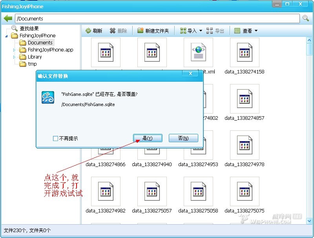Viewport: 314px width, 238px height.
Task: Select the tmp folder in tree
Action: pyautogui.click(x=32, y=64)
